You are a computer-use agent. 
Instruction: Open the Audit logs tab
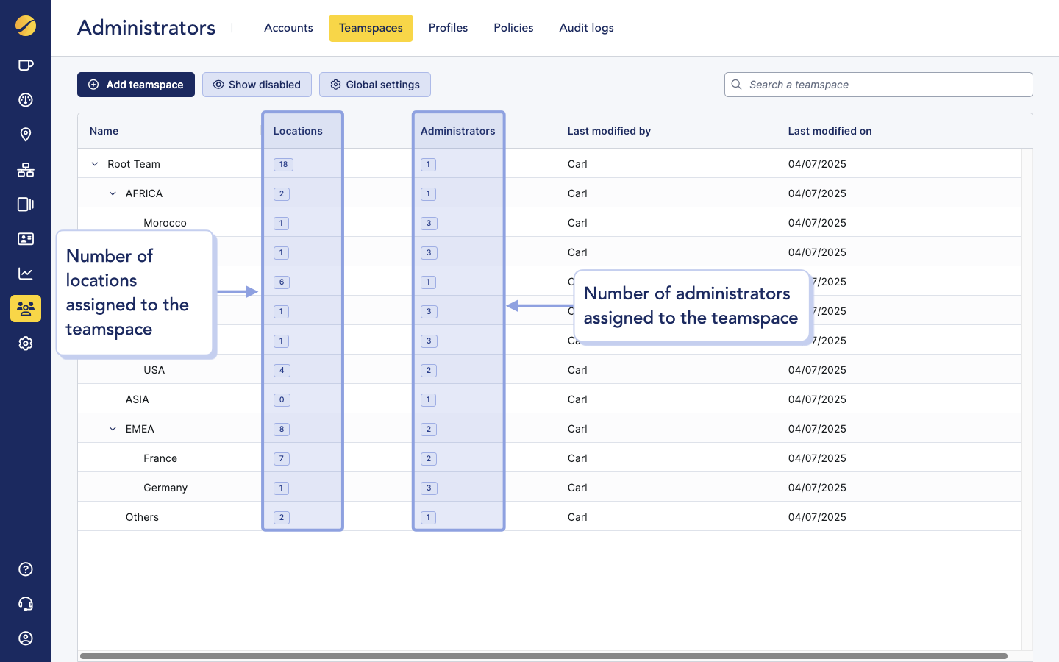(x=586, y=28)
